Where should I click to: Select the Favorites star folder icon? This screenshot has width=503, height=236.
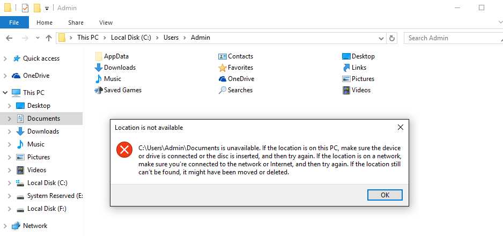(223, 68)
